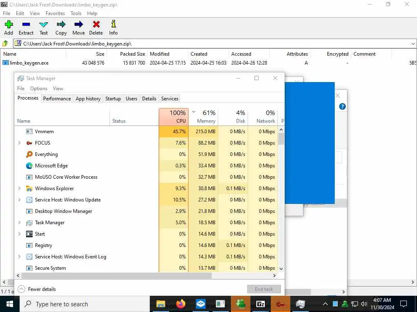Viewport: 417px width, 312px height.
Task: Switch to the Details tab
Action: pos(149,99)
